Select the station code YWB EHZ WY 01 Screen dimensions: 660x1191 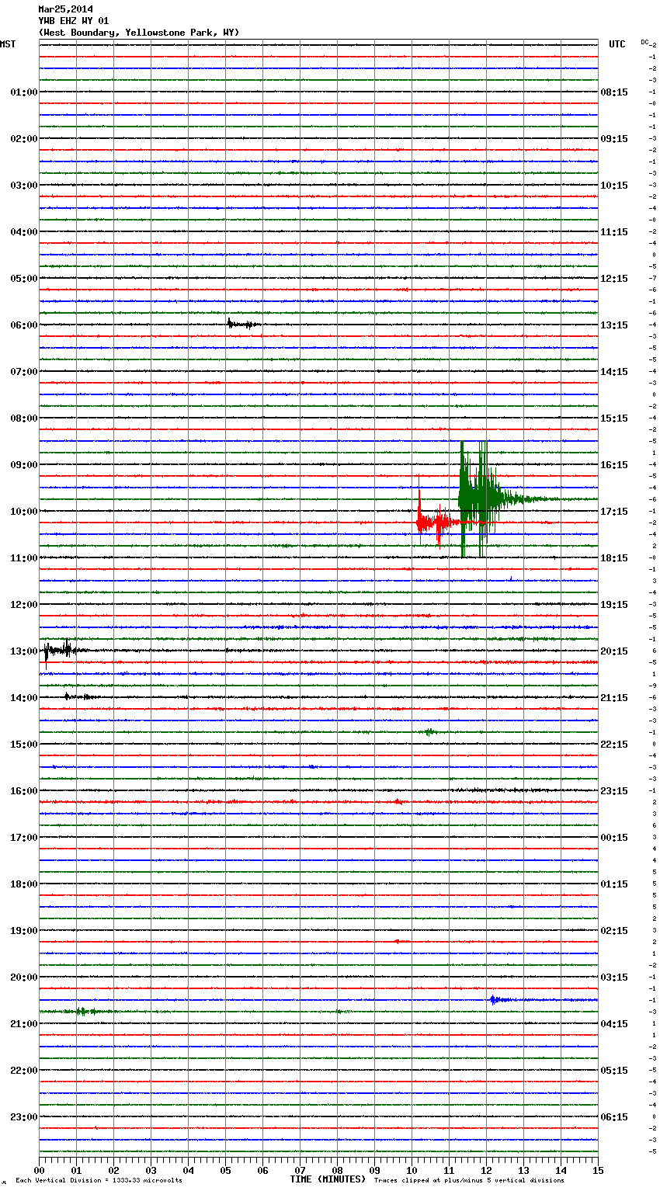click(74, 21)
